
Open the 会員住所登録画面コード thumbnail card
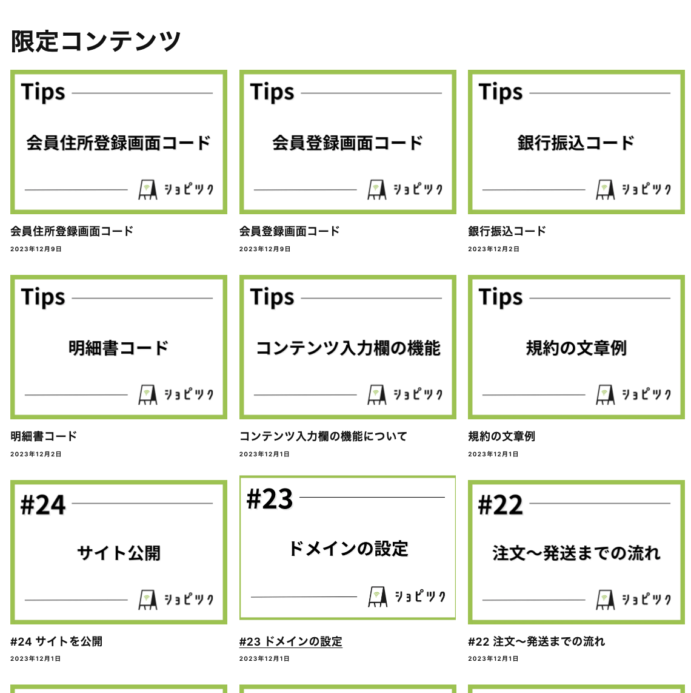(x=119, y=142)
